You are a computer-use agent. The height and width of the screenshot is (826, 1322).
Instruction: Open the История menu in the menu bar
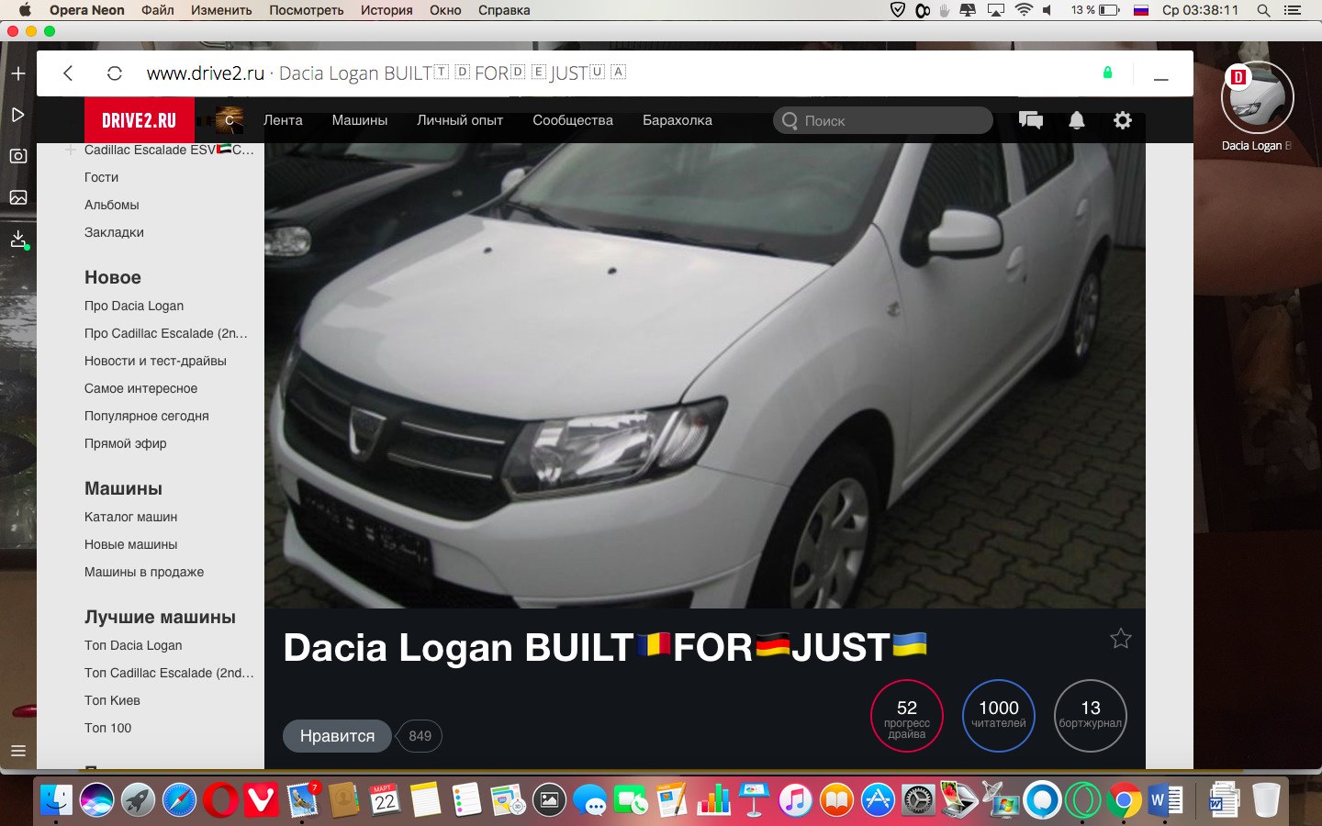386,10
